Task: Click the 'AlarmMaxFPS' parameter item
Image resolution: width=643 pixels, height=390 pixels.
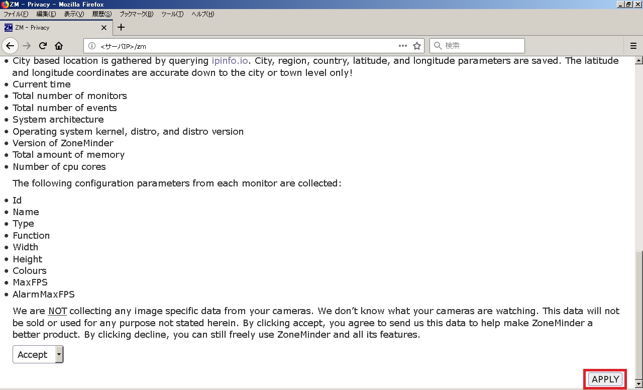Action: 44,295
